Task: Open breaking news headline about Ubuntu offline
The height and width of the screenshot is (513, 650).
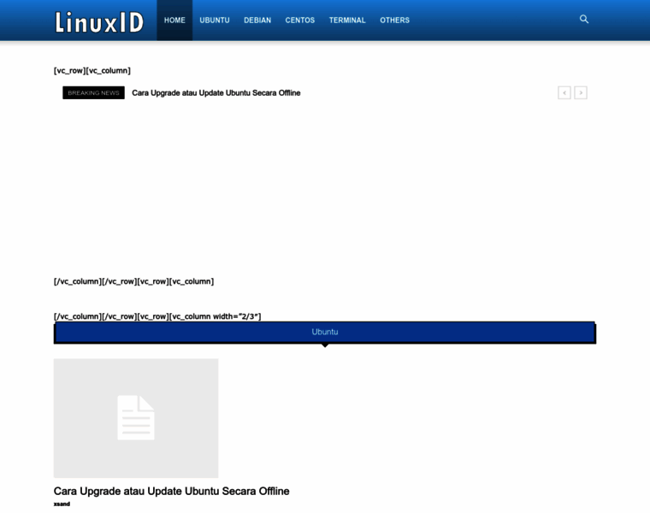Action: tap(216, 93)
